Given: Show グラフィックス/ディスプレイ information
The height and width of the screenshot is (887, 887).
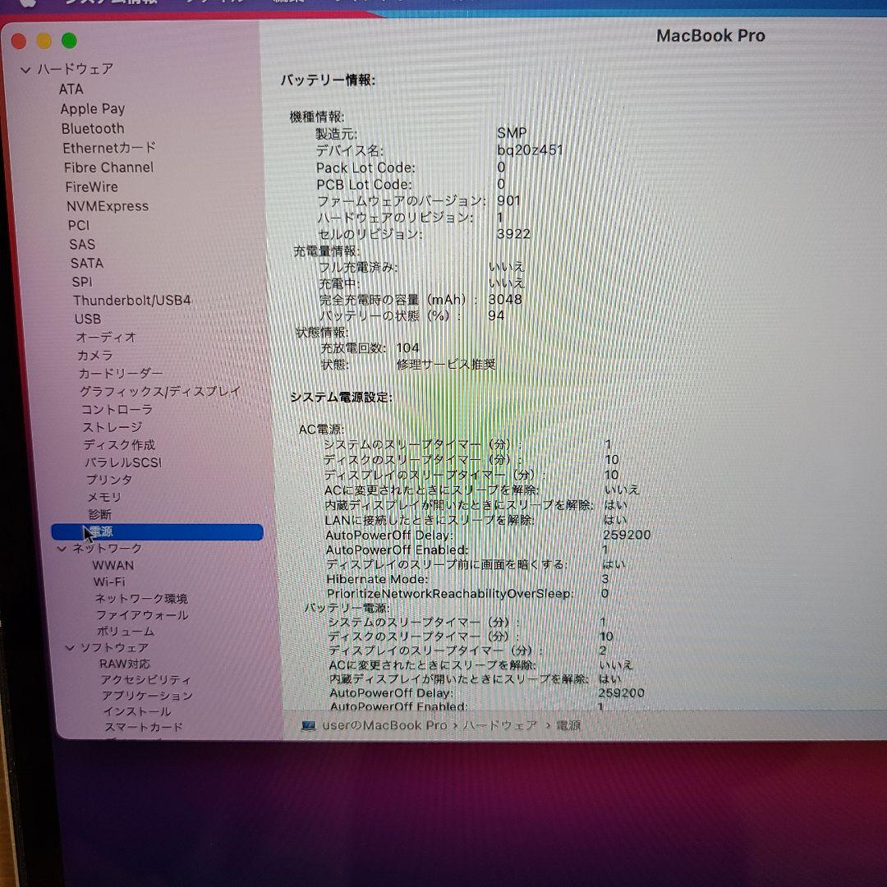Looking at the screenshot, I should [x=160, y=392].
